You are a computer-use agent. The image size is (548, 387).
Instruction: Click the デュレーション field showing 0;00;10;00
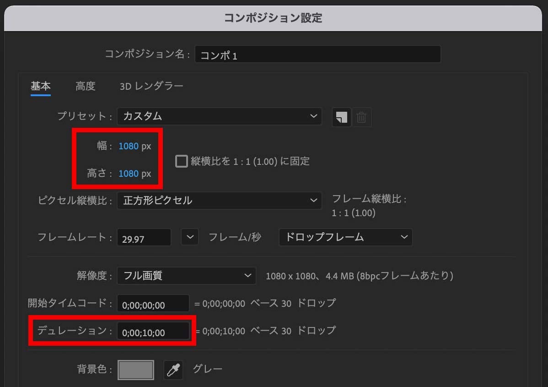[x=153, y=331]
